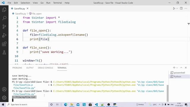Viewport: 190px width, 107px height.
Task: Click the D:/file/myfile.txt terminal output
Action: click(x=24, y=97)
